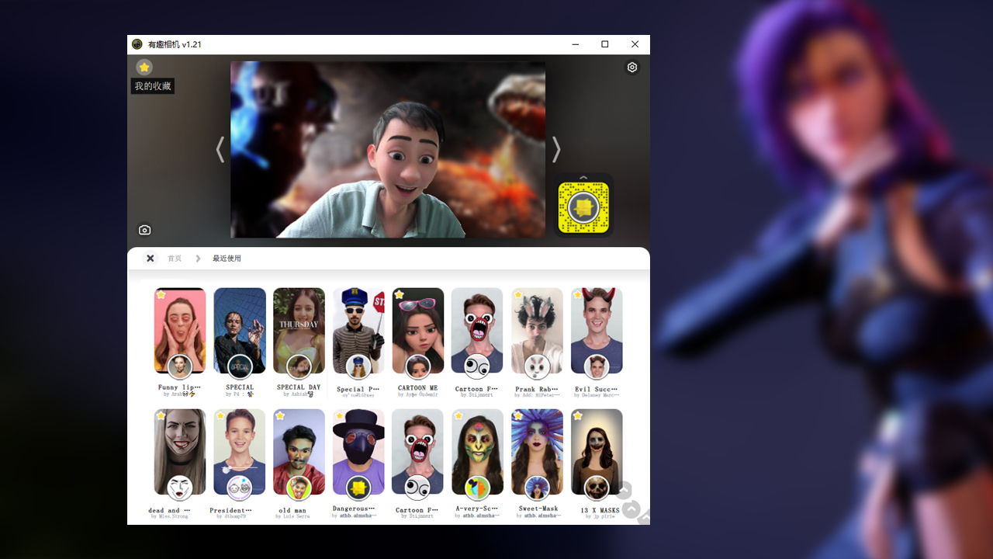Click the yellow Snapcode lens icon
Viewport: 993px width, 559px height.
coord(583,207)
